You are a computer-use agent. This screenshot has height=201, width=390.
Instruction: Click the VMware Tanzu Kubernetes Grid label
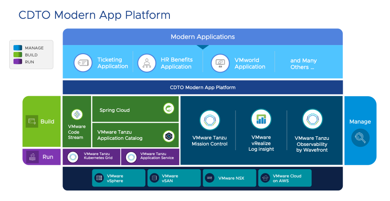[98, 156]
